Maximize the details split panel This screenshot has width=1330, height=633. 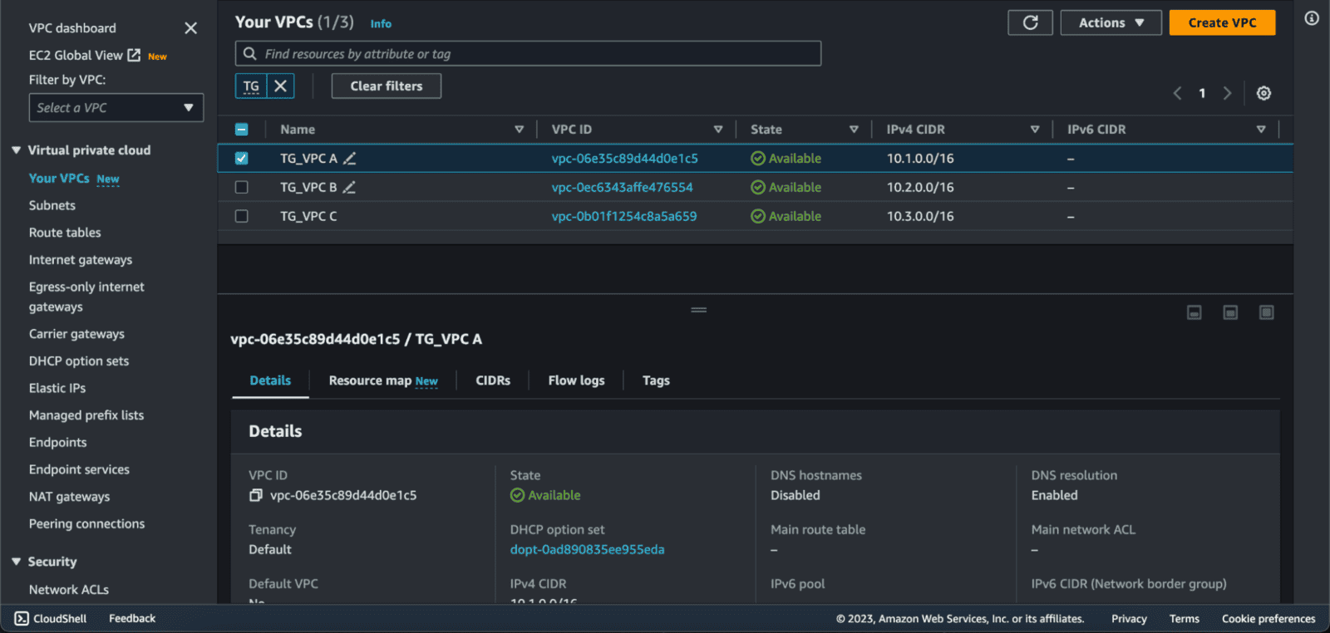point(1266,312)
